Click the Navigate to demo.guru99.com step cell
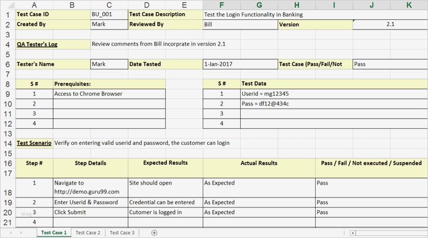428x238 pixels. coord(90,187)
